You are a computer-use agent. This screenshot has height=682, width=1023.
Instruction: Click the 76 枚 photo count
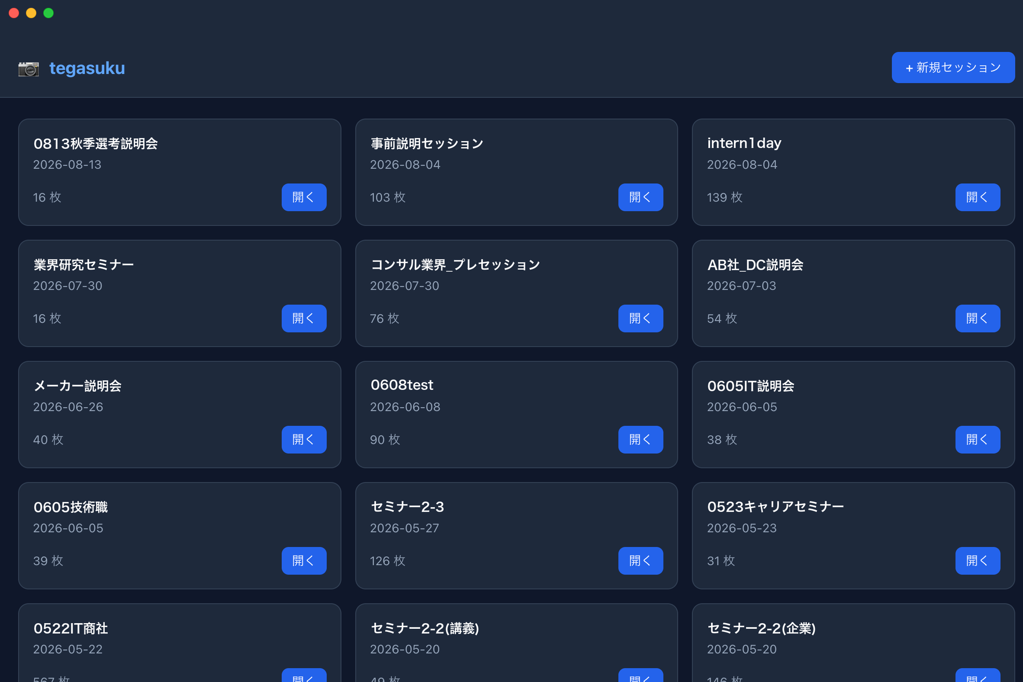[x=384, y=319]
